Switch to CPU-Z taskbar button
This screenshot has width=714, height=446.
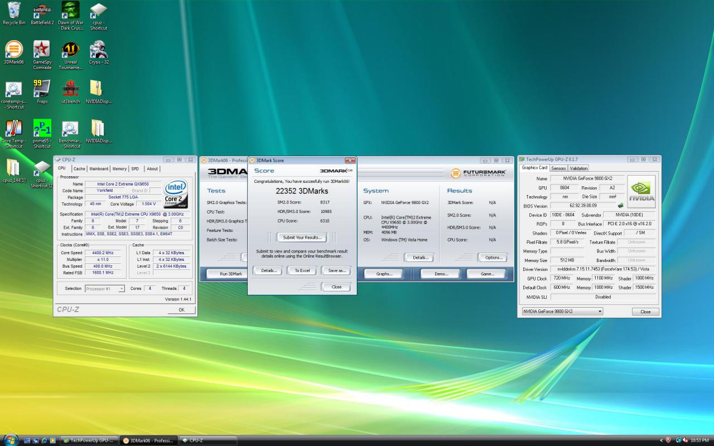[x=209, y=440]
